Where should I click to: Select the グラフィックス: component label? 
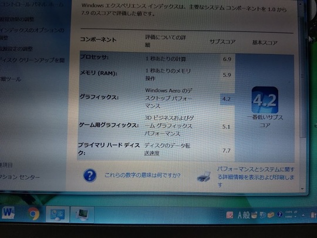(99, 97)
